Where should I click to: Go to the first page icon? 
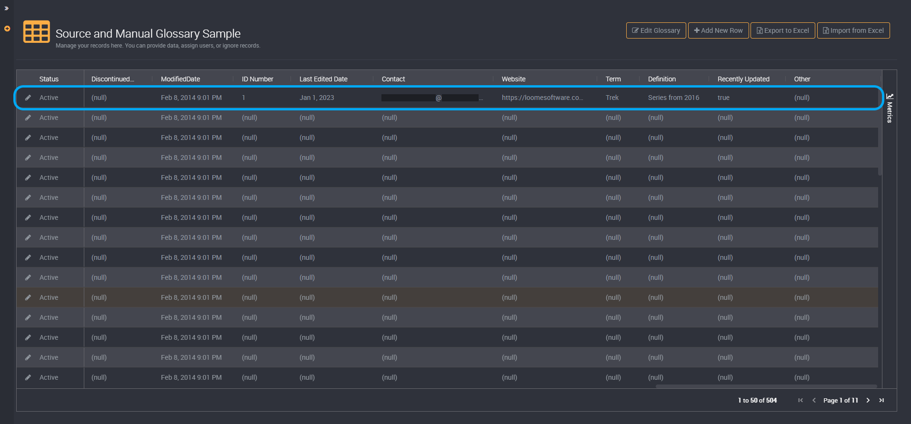801,400
